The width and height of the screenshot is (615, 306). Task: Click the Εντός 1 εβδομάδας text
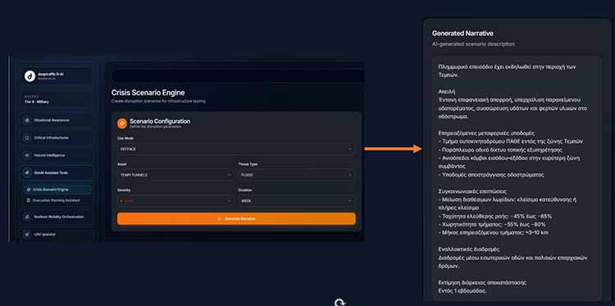[462, 290]
